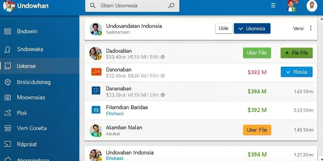
Task: Select Uokonse sidebar item
Action: click(x=39, y=66)
